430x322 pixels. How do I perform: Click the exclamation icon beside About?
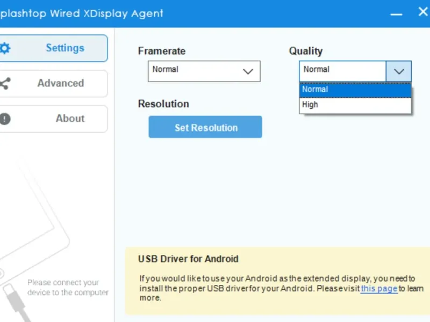click(x=5, y=119)
